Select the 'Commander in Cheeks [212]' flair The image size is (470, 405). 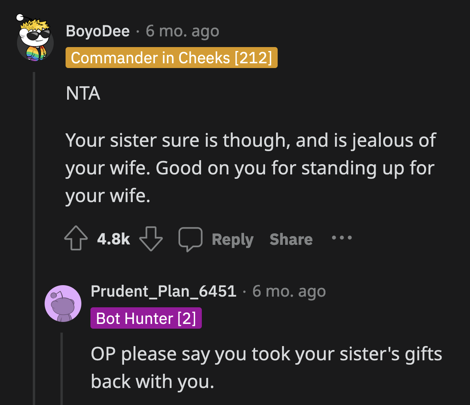click(171, 57)
